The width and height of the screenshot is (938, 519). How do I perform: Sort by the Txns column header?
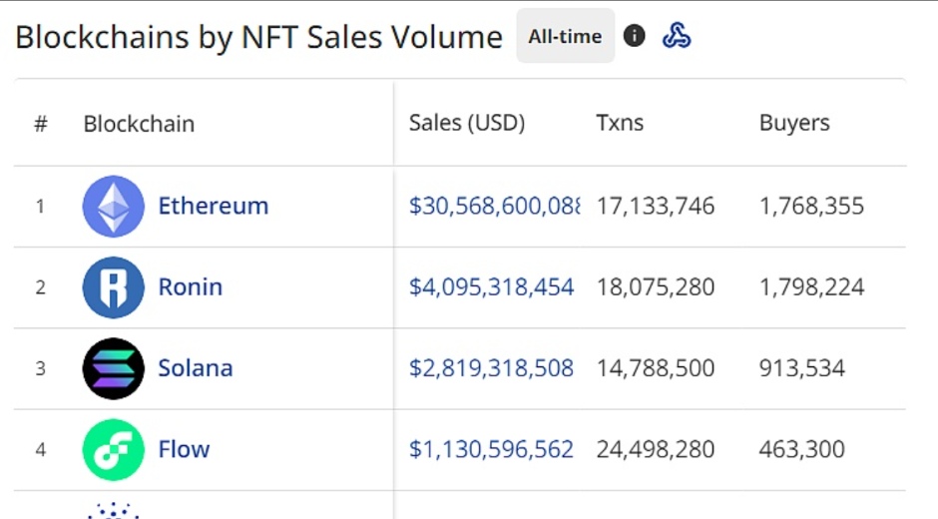pyautogui.click(x=620, y=124)
